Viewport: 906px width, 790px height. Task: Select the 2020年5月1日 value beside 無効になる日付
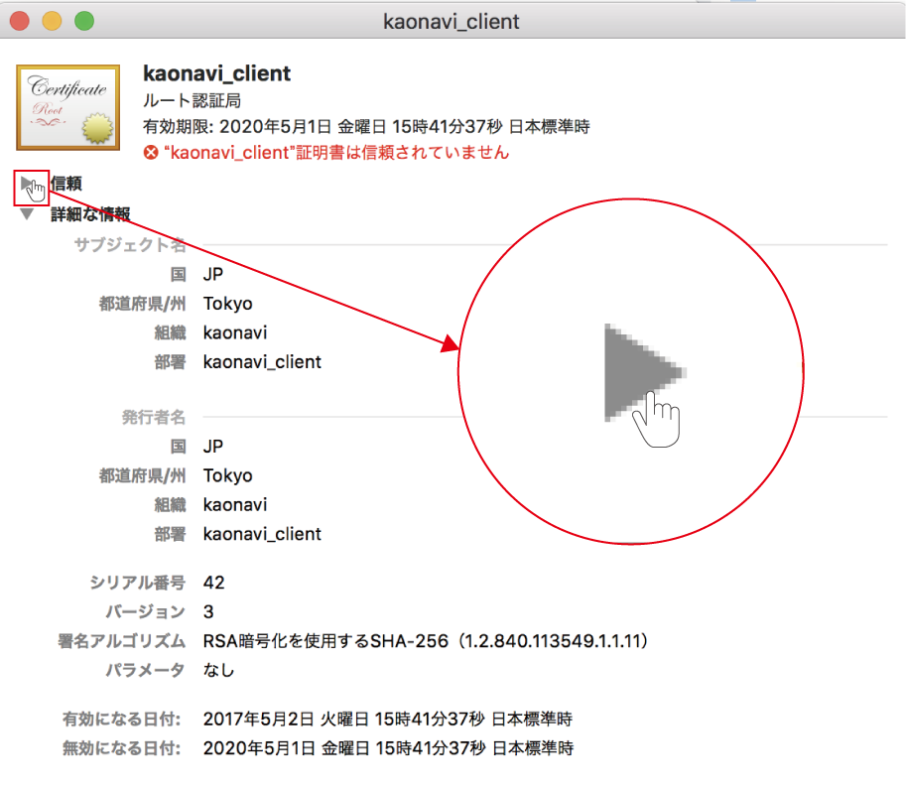click(x=388, y=748)
